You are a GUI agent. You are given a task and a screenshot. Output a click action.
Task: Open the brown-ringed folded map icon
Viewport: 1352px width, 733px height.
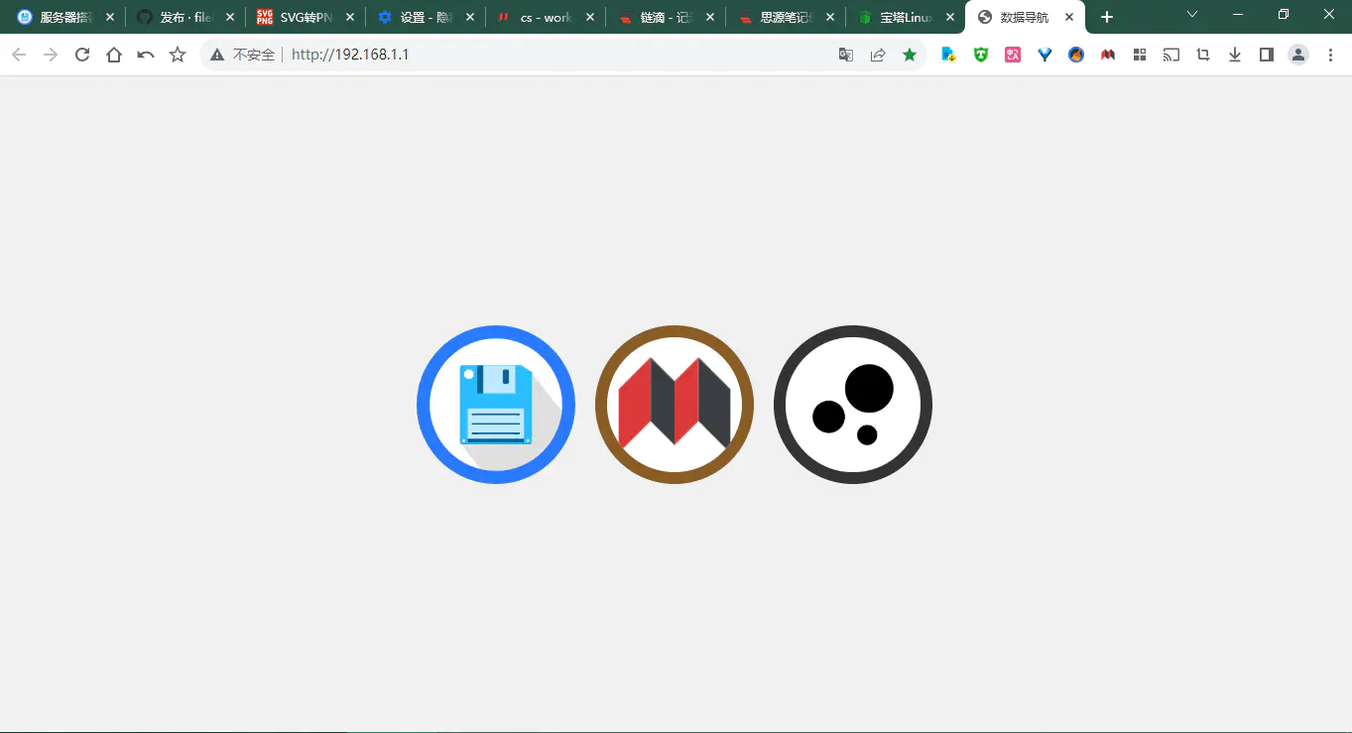[x=675, y=405]
